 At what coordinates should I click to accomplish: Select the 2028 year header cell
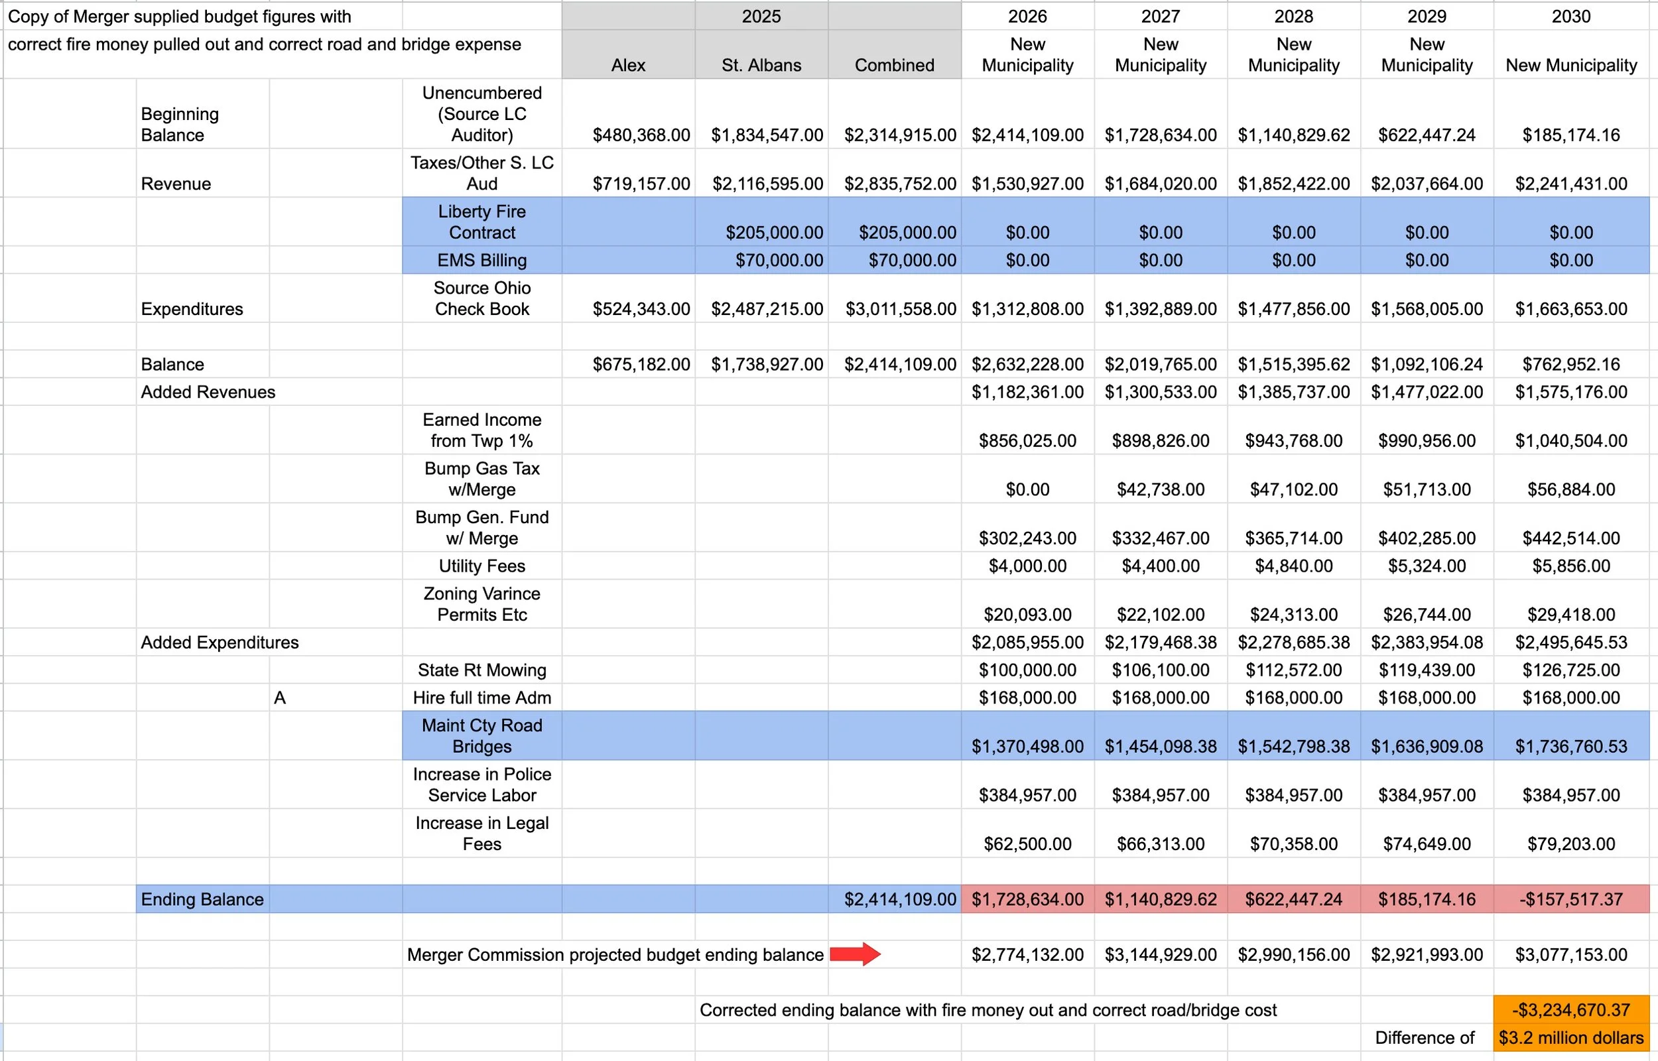coord(1293,17)
